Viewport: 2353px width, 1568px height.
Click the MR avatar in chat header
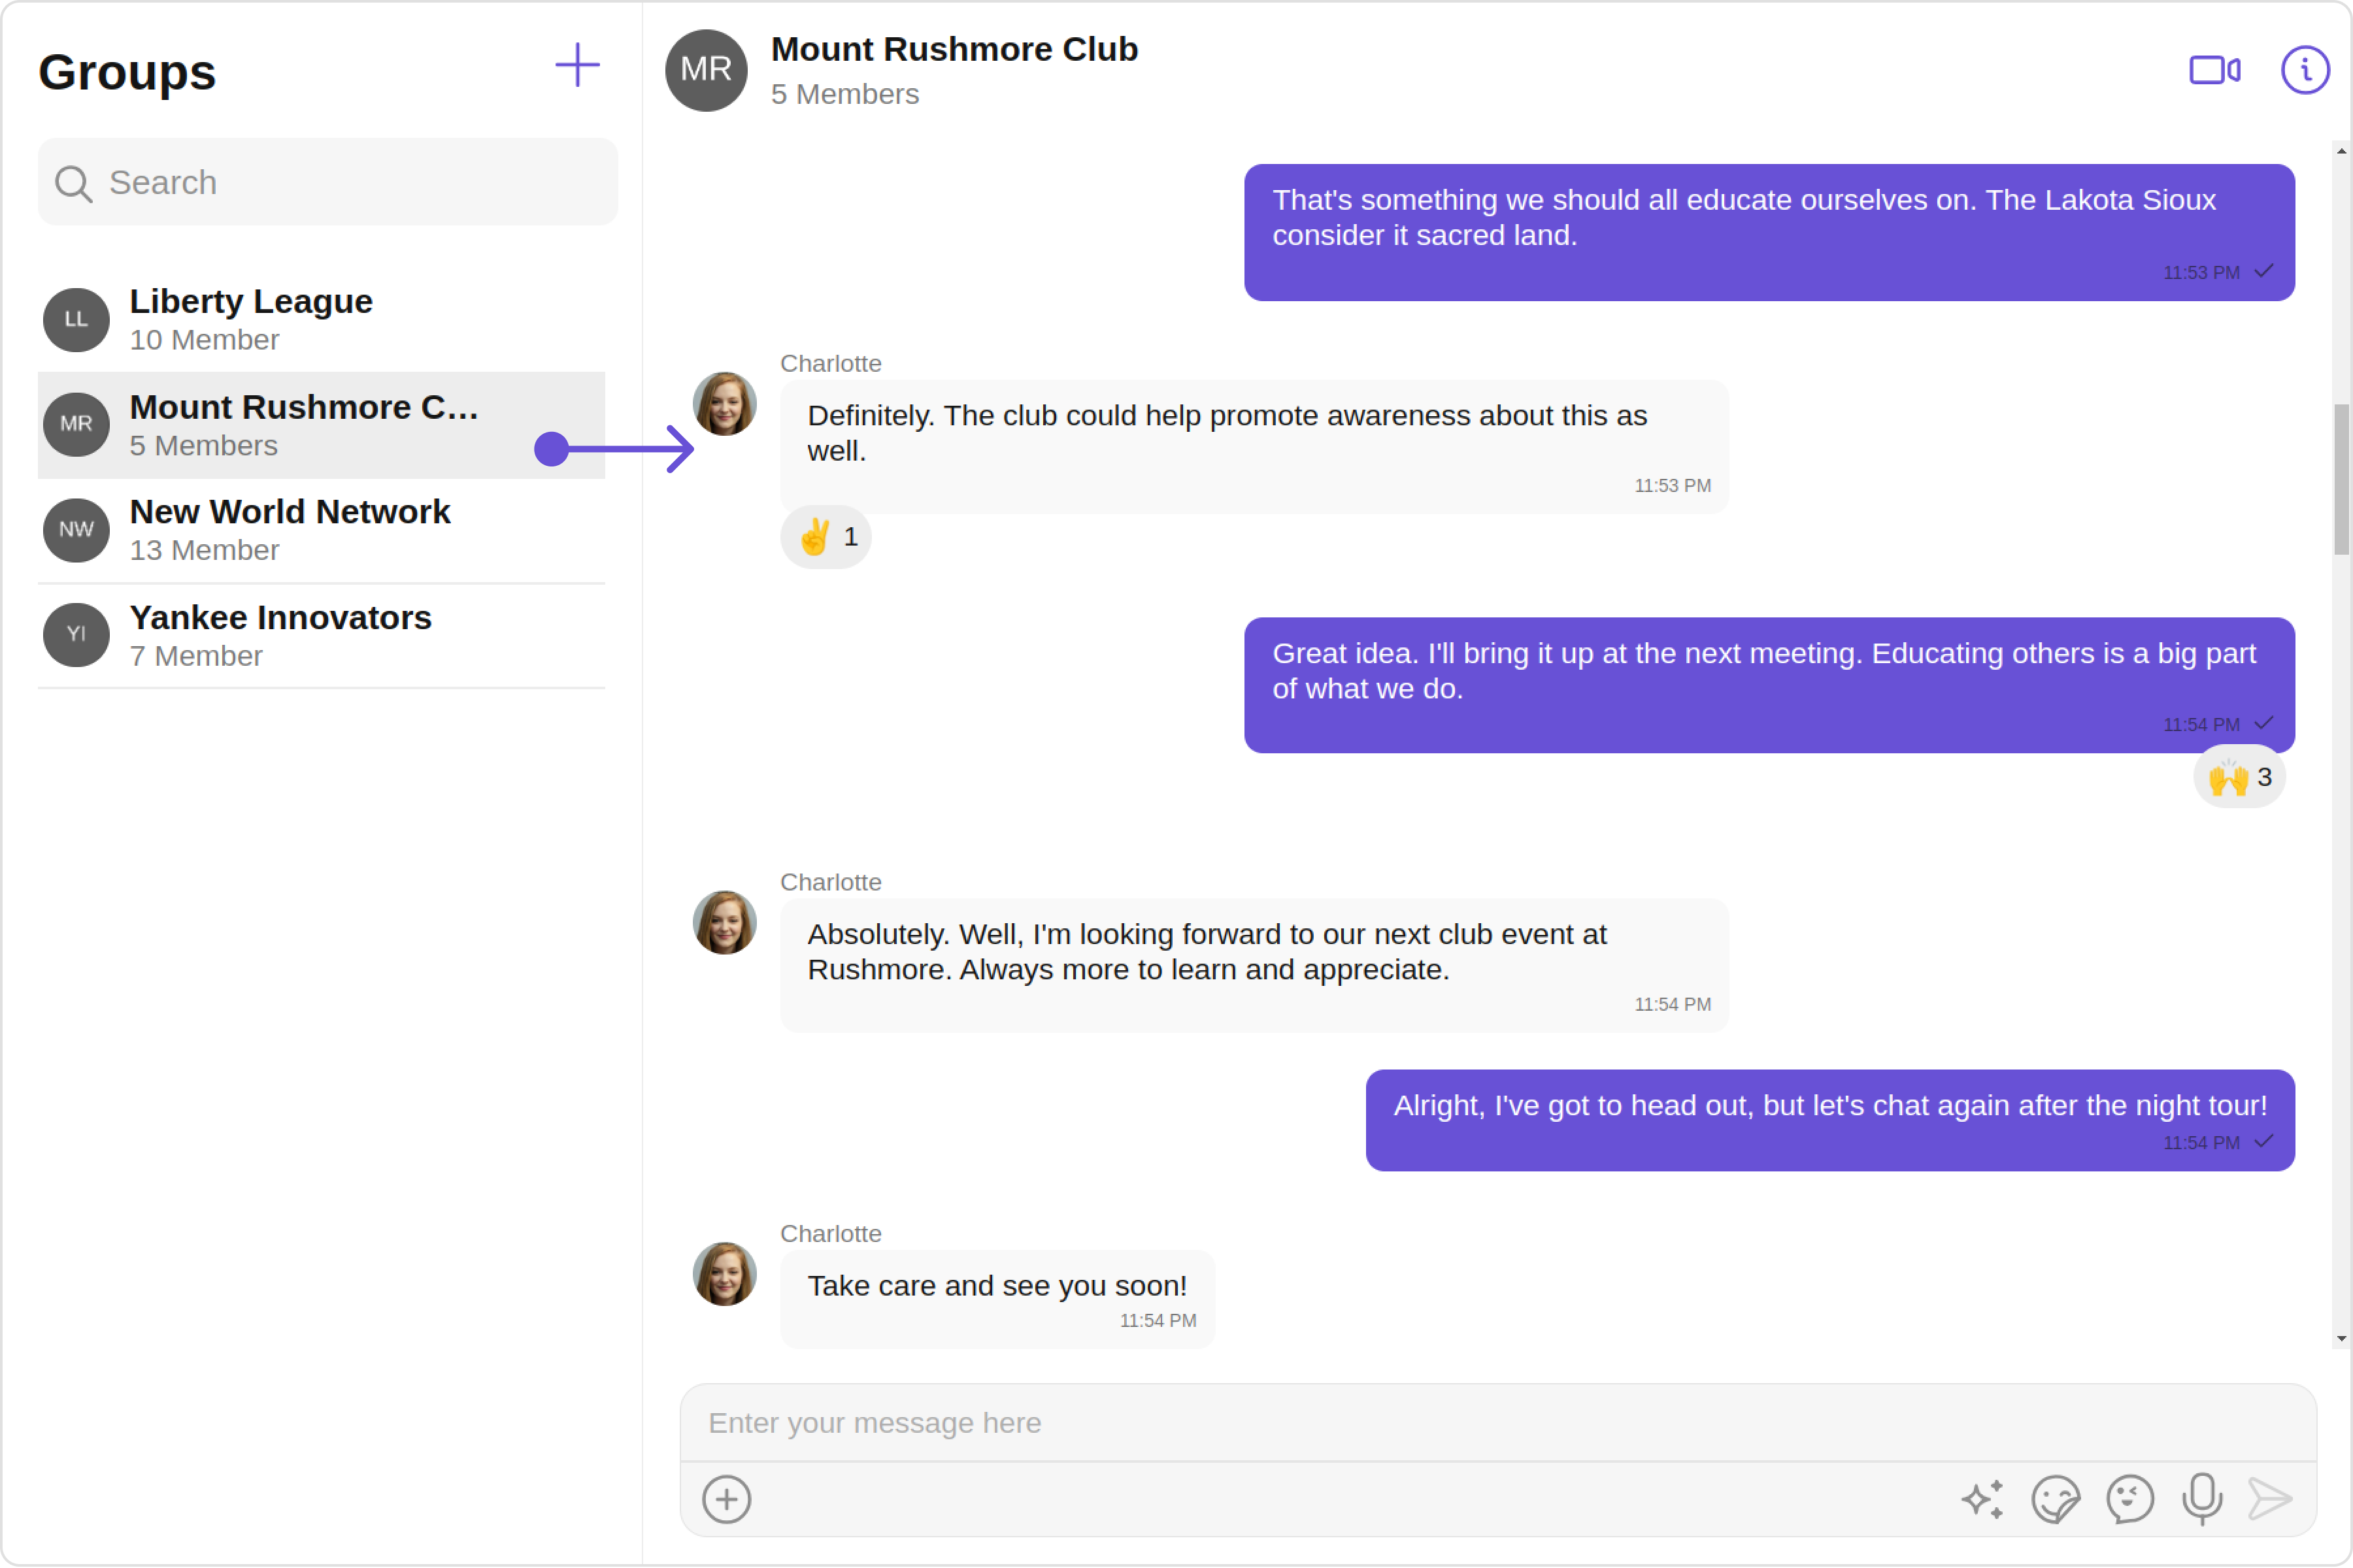pos(707,70)
